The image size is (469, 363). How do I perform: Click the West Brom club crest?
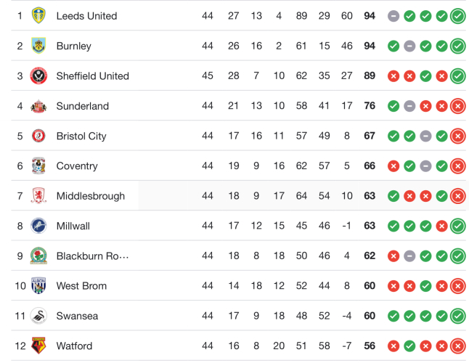38,286
